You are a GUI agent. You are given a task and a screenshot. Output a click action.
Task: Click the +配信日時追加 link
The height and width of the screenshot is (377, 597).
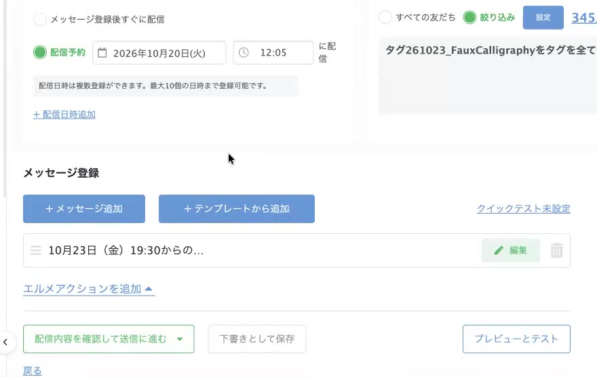coord(64,115)
